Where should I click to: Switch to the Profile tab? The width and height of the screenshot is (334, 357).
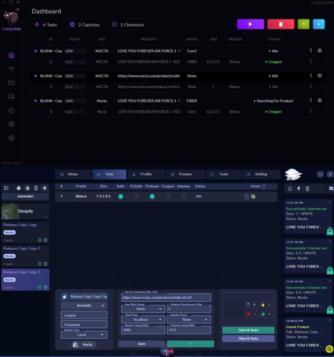click(x=146, y=174)
